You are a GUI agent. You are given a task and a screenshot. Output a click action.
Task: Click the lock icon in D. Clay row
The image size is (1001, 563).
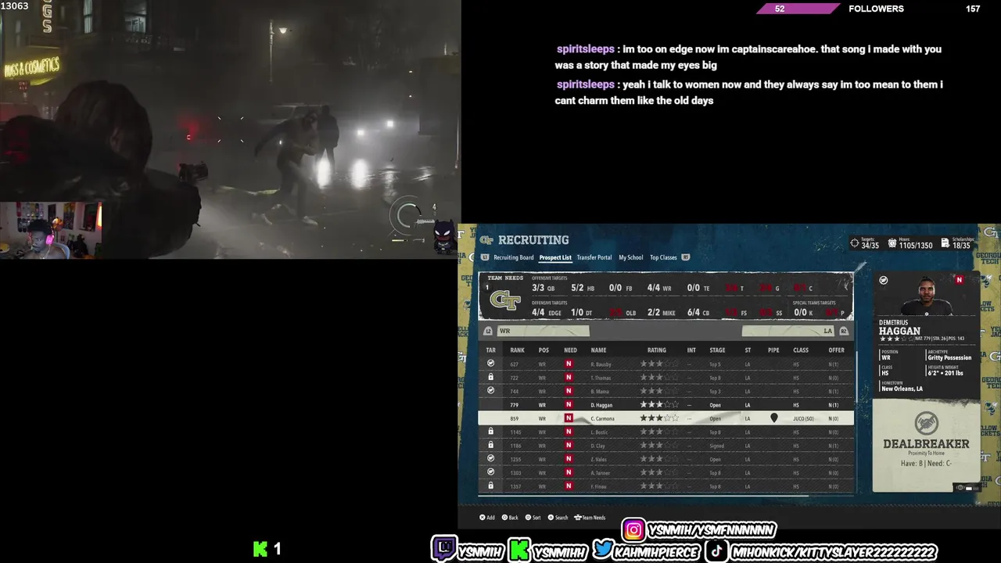491,445
